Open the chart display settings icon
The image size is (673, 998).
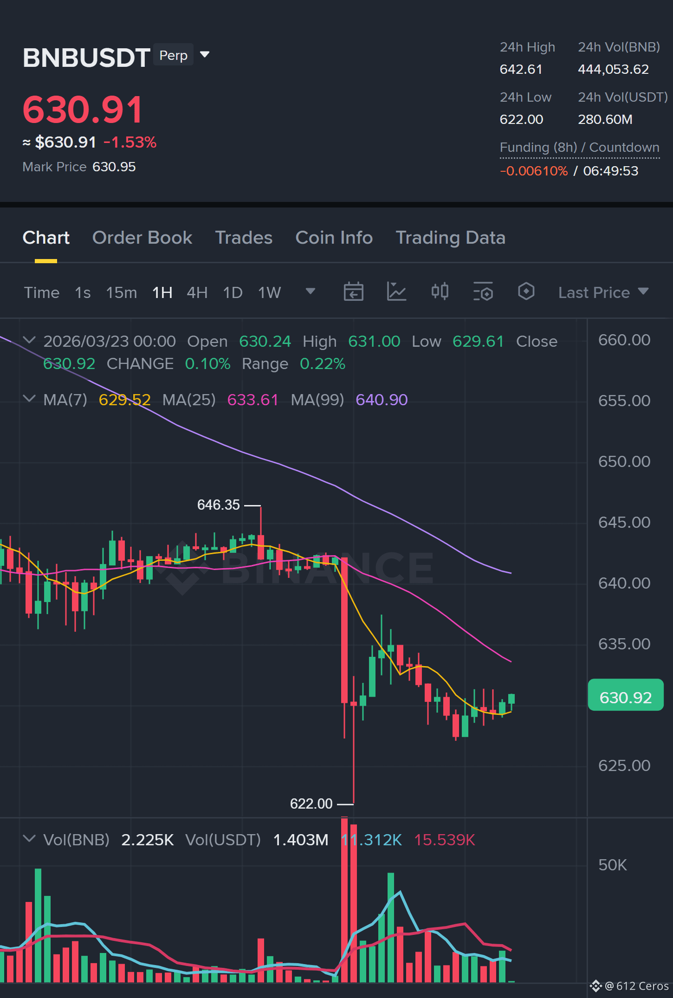483,292
